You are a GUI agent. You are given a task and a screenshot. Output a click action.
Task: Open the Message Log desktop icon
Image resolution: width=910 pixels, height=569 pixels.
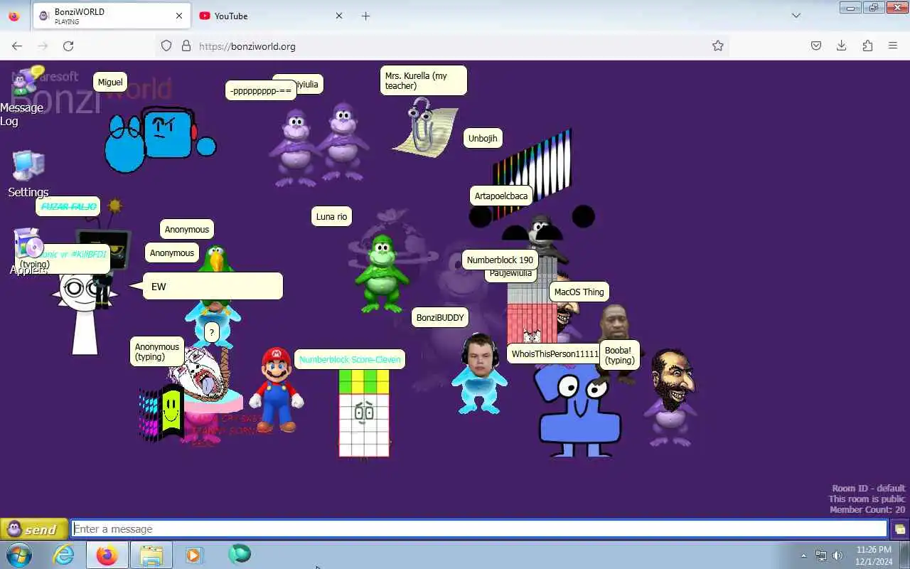(x=27, y=82)
